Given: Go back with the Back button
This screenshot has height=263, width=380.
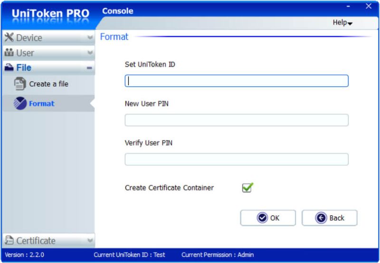Looking at the screenshot, I should tap(329, 218).
